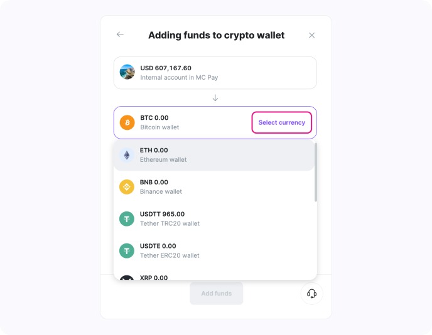The height and width of the screenshot is (335, 432).
Task: Click the yellow Binance icon
Action: pos(127,187)
